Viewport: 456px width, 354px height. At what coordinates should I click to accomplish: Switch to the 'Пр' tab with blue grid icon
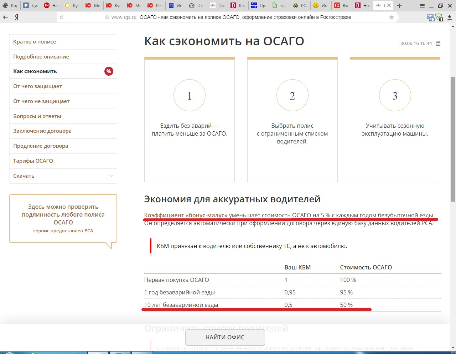[259, 5]
